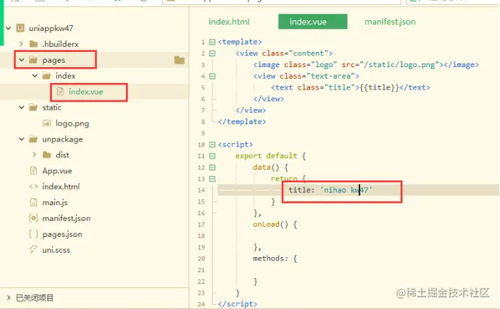Switch to the index.html tab

pyautogui.click(x=229, y=22)
